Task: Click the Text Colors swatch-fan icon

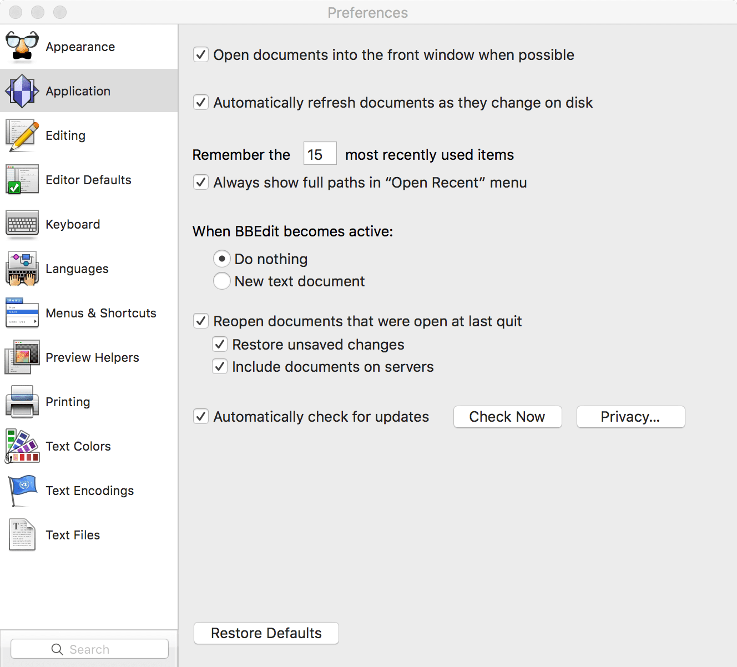Action: pos(22,446)
